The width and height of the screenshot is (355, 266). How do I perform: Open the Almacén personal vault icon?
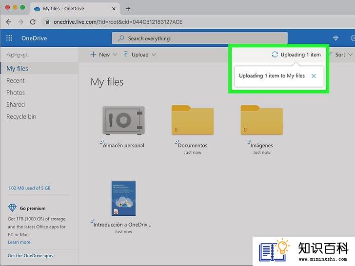pyautogui.click(x=123, y=121)
